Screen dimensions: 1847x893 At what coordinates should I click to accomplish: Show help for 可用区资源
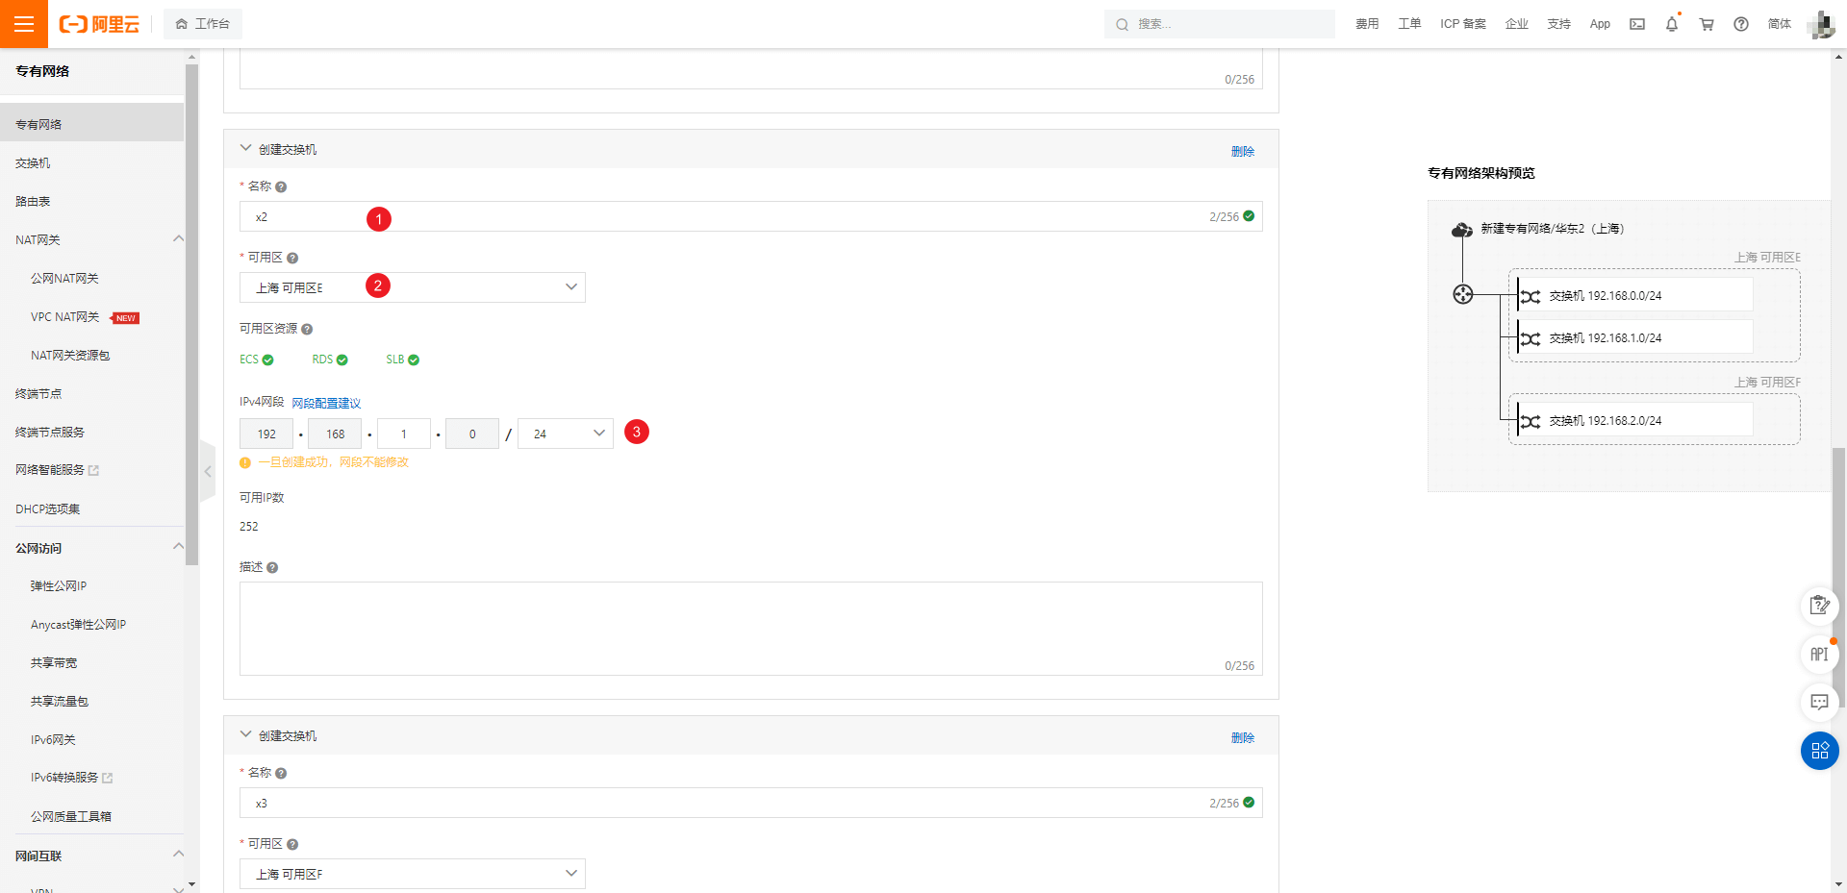tap(307, 329)
